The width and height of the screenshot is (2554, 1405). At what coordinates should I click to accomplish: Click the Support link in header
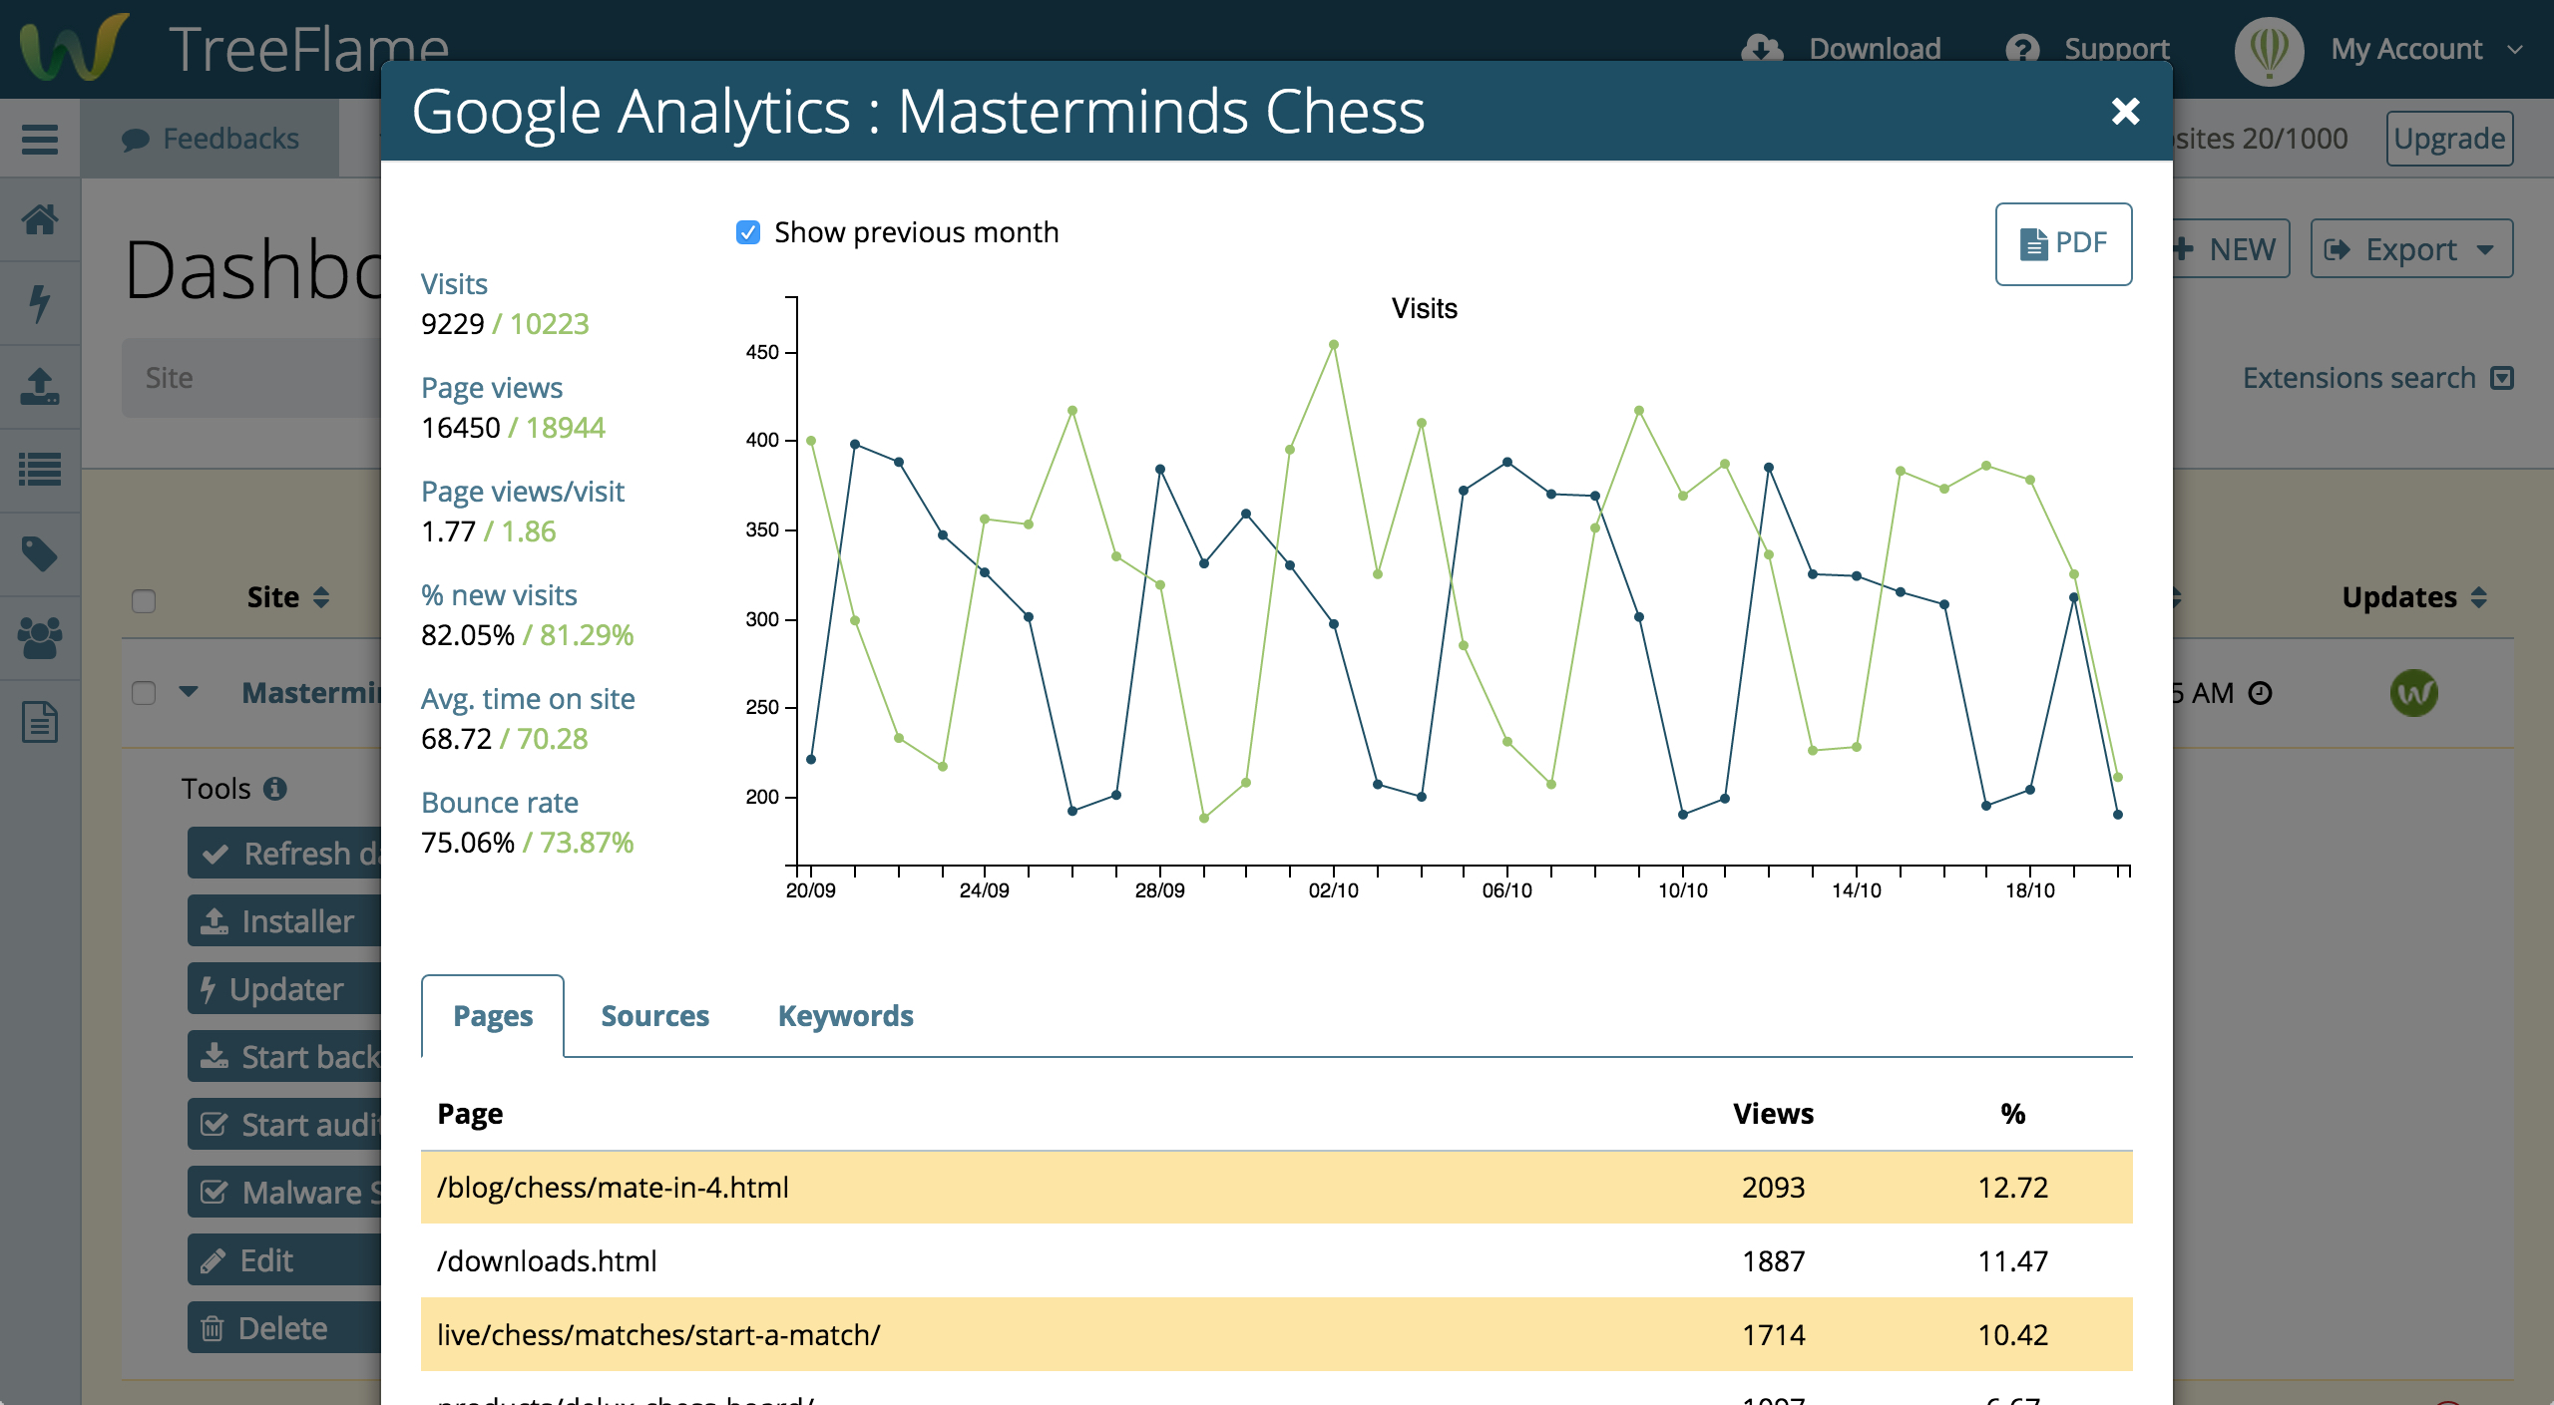pos(2116,48)
